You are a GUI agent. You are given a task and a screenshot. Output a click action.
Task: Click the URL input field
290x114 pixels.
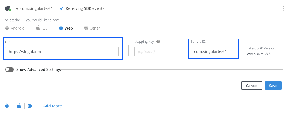coord(62,52)
